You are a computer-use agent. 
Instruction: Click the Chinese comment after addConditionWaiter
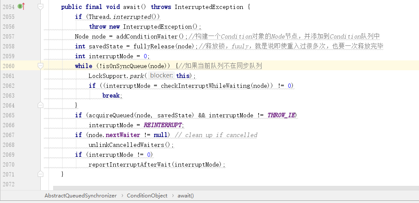(x=284, y=36)
